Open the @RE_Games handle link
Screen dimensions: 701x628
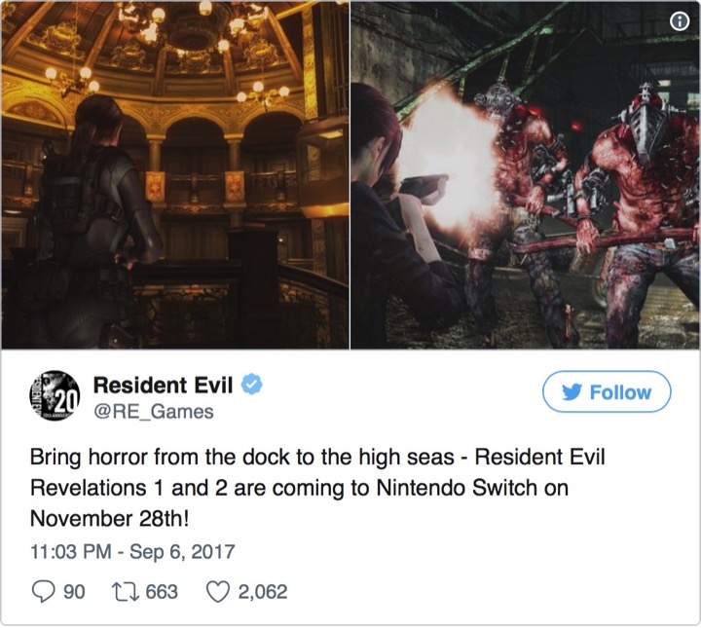point(154,412)
